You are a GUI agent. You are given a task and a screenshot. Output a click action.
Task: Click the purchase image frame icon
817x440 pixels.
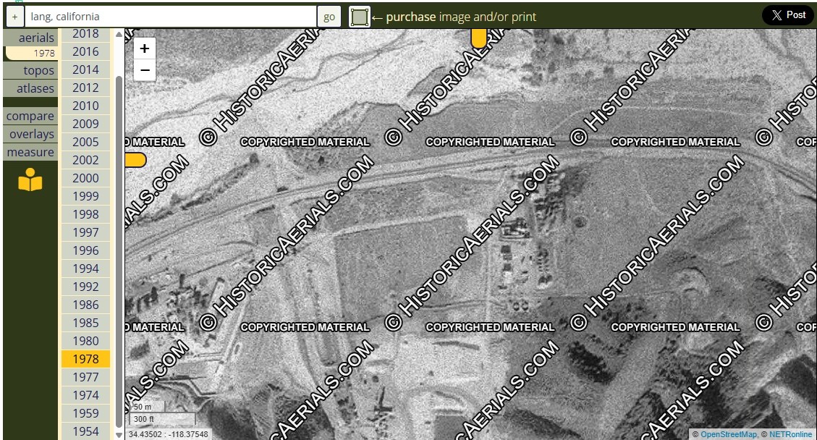(359, 17)
